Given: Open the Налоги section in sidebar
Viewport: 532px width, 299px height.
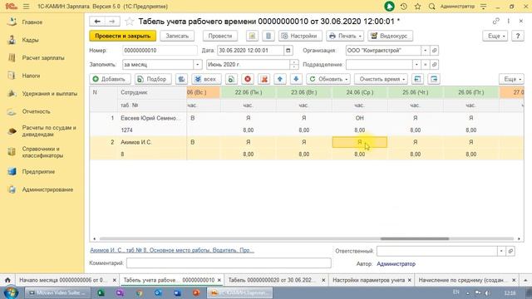Looking at the screenshot, I should pos(31,76).
